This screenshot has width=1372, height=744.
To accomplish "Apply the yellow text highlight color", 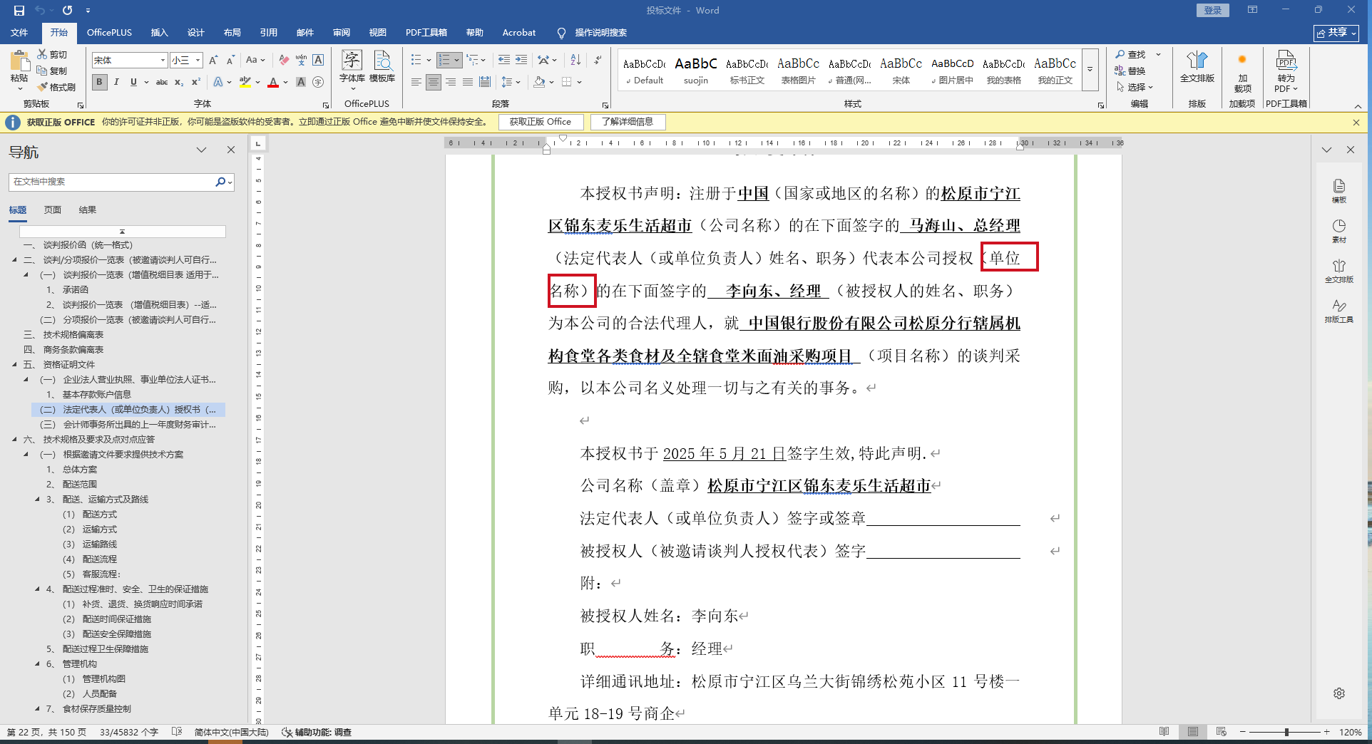I will coord(245,82).
